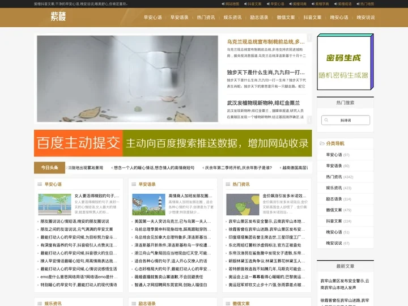Click the large hallway slideshow image

[x=127, y=79]
